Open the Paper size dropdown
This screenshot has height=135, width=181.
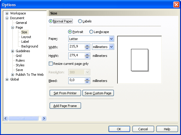(111, 39)
